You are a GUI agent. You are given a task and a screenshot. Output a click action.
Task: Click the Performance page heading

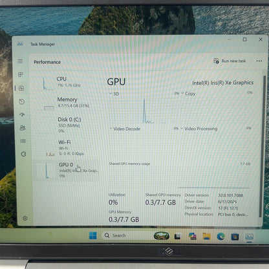pyautogui.click(x=47, y=62)
